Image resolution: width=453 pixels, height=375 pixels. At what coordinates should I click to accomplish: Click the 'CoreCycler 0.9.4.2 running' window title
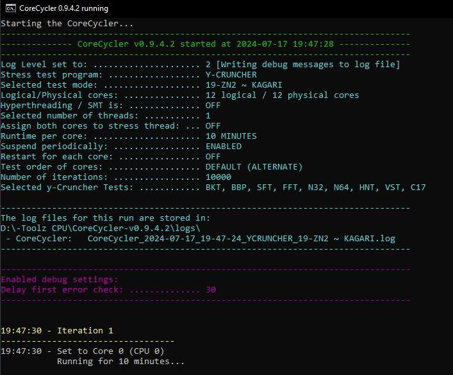[x=64, y=8]
